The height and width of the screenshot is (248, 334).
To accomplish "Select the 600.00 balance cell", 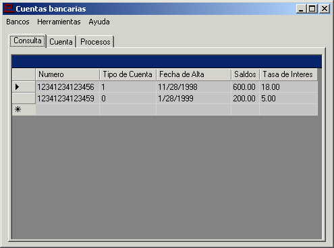I will pyautogui.click(x=245, y=87).
